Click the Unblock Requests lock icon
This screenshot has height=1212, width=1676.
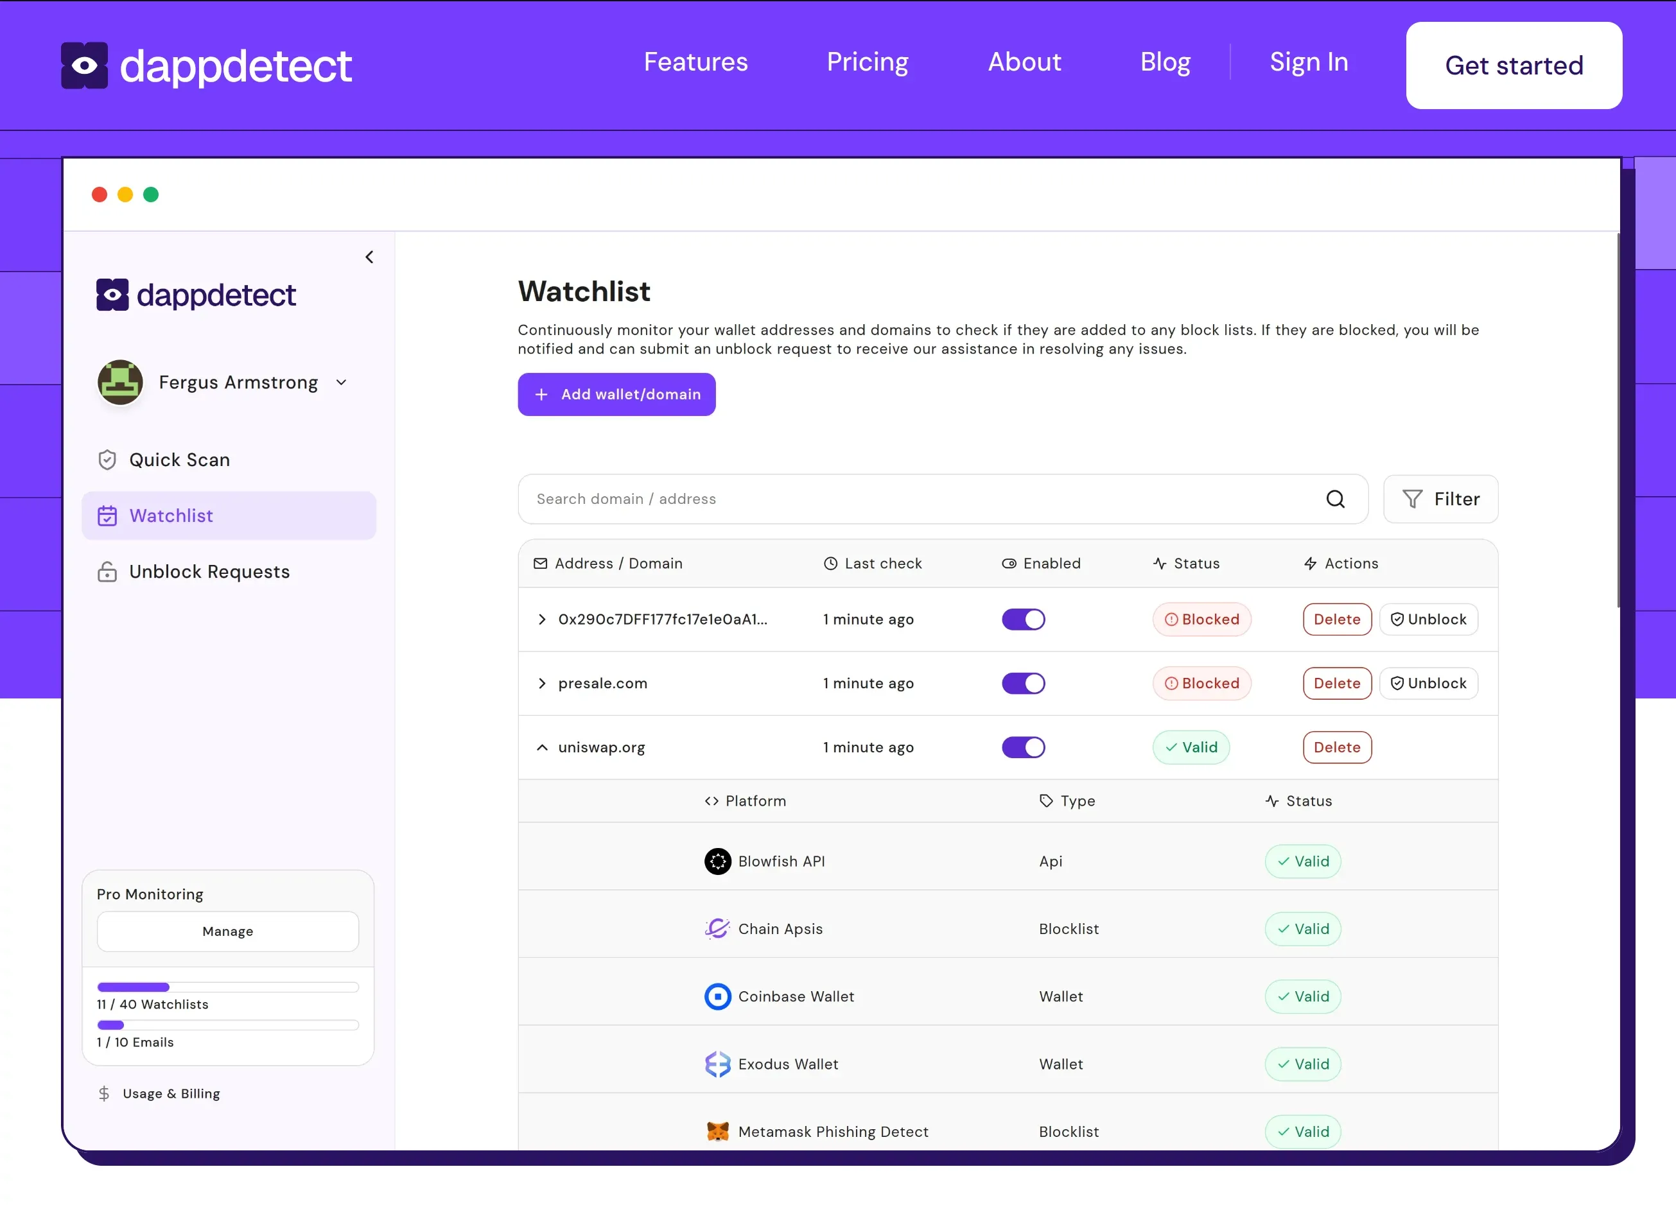(x=107, y=573)
